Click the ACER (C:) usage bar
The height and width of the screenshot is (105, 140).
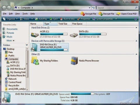tap(54, 34)
